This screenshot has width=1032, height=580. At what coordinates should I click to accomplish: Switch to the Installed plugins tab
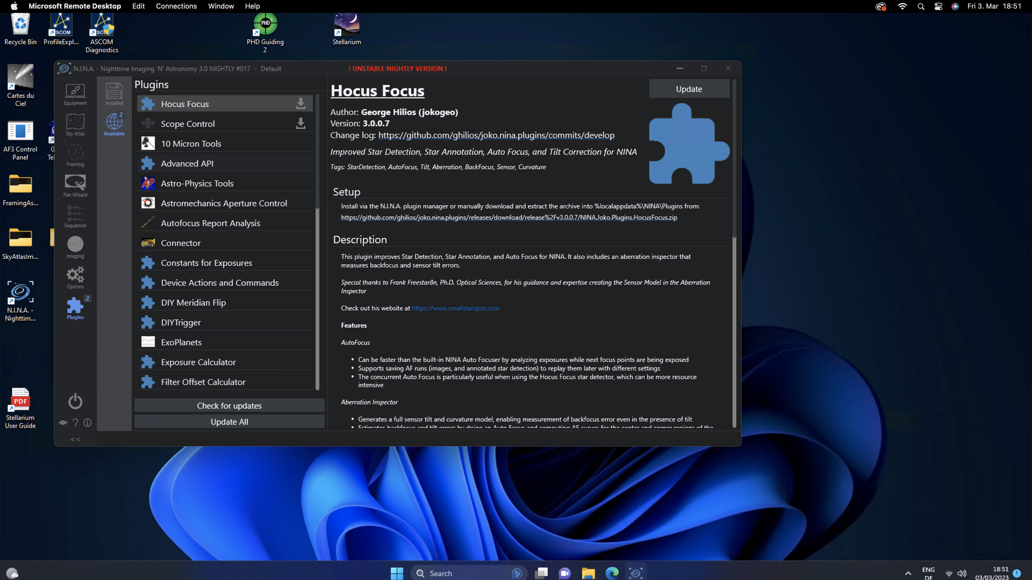114,94
